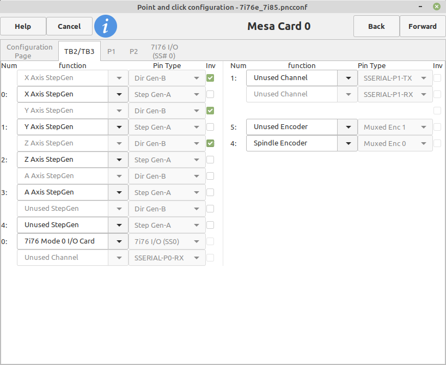446x365 pixels.
Task: Uncheck Inv for Z Axis Dir Gen-B
Action: (x=210, y=143)
